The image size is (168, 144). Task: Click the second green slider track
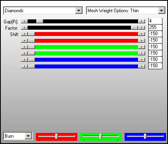pyautogui.click(x=86, y=53)
